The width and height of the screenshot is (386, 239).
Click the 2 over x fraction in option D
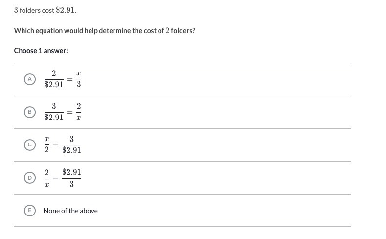coord(47,178)
